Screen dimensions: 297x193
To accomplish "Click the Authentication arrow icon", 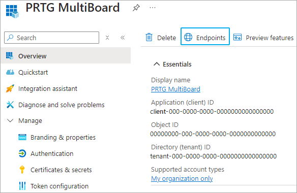I will tap(22, 153).
